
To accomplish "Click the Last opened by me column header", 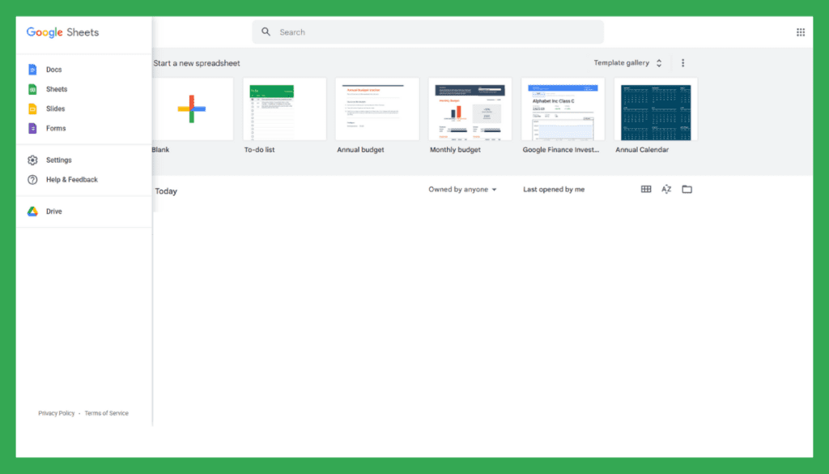I will point(554,190).
